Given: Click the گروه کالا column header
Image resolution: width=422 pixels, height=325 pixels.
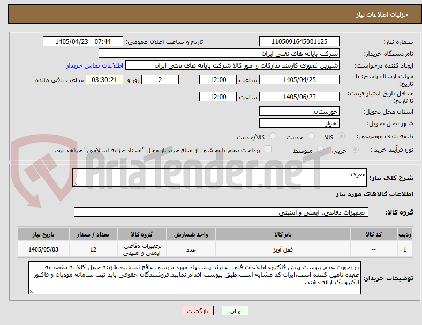Looking at the screenshot, I should coord(142,234).
